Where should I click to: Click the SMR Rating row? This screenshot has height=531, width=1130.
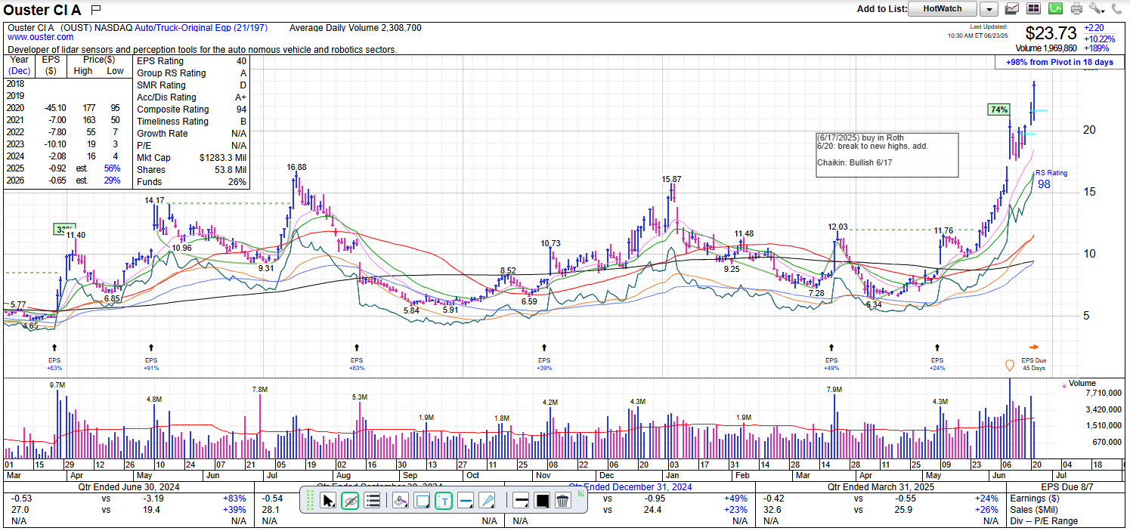[191, 85]
